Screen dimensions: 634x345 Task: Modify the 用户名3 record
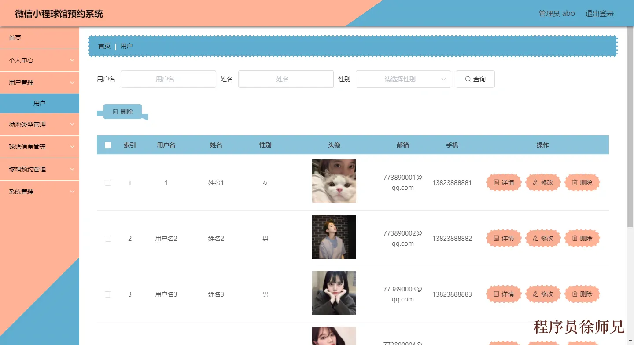(543, 294)
